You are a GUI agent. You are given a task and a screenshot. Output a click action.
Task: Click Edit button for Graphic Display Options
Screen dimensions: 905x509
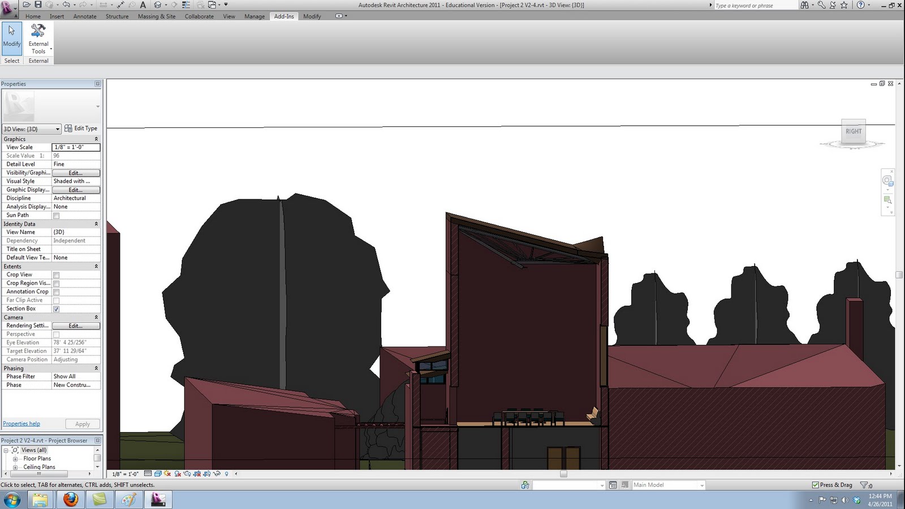coord(76,190)
